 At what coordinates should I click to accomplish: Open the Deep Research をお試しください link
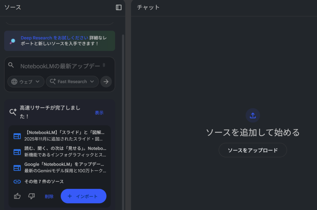tap(54, 38)
